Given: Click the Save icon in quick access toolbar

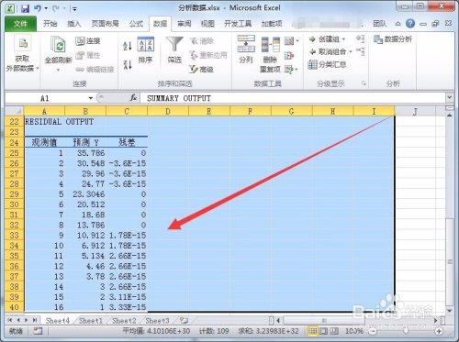Looking at the screenshot, I should click(x=25, y=8).
